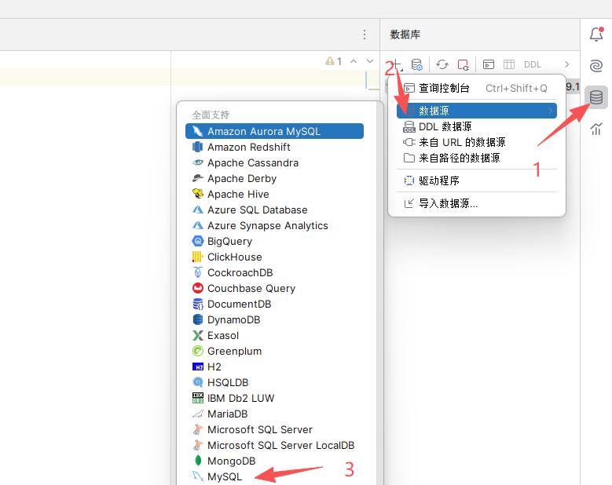Choose Amazon Aurora MySQL data source
This screenshot has width=612, height=485.
274,131
